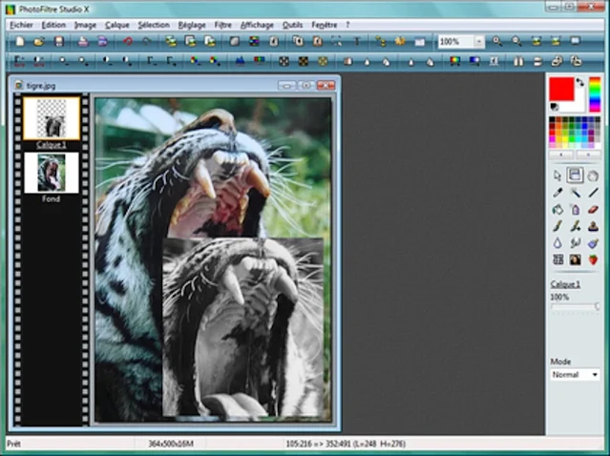Open the Deformation grid tool
The height and width of the screenshot is (456, 610).
(557, 259)
